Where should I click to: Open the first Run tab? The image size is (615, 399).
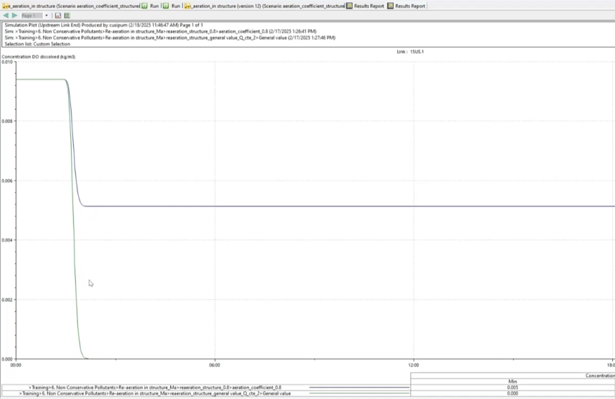pyautogui.click(x=150, y=6)
